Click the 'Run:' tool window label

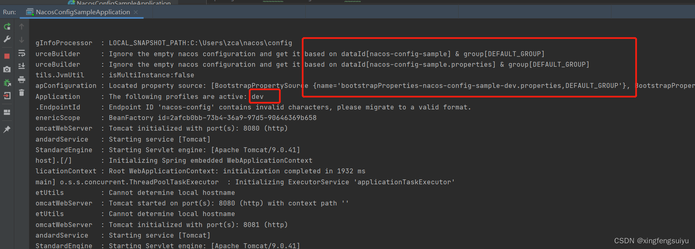tap(9, 12)
